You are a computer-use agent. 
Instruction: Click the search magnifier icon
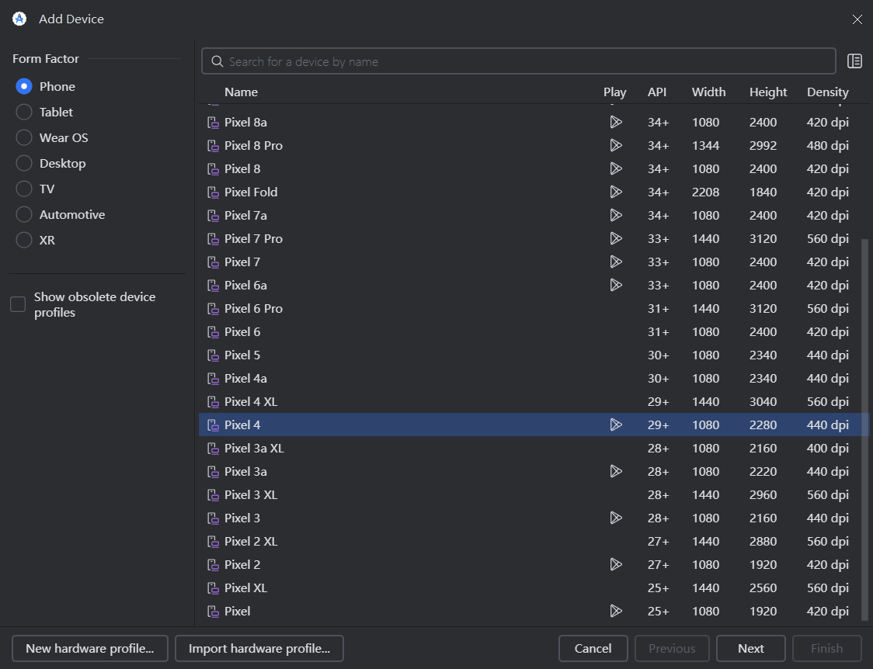coord(217,62)
